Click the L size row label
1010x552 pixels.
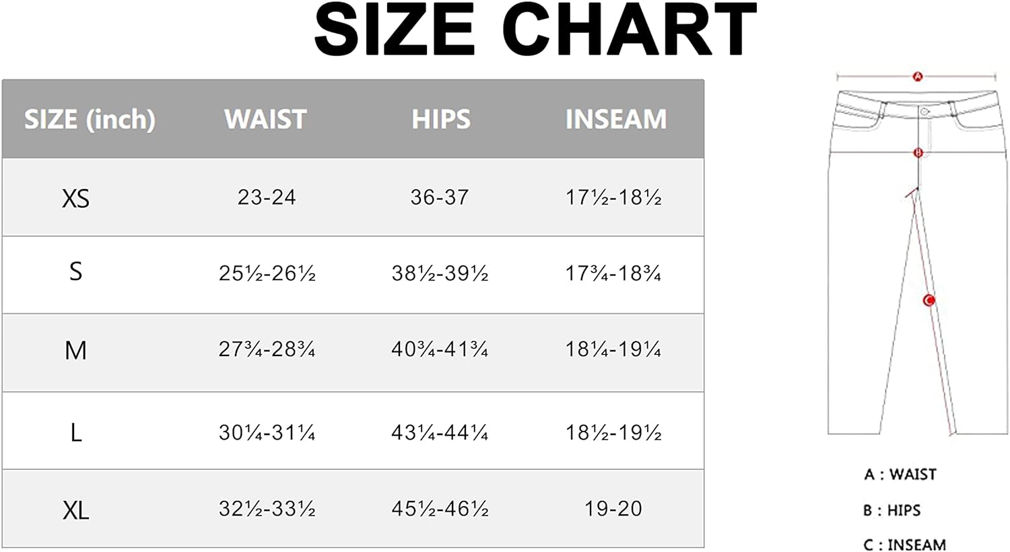(76, 432)
